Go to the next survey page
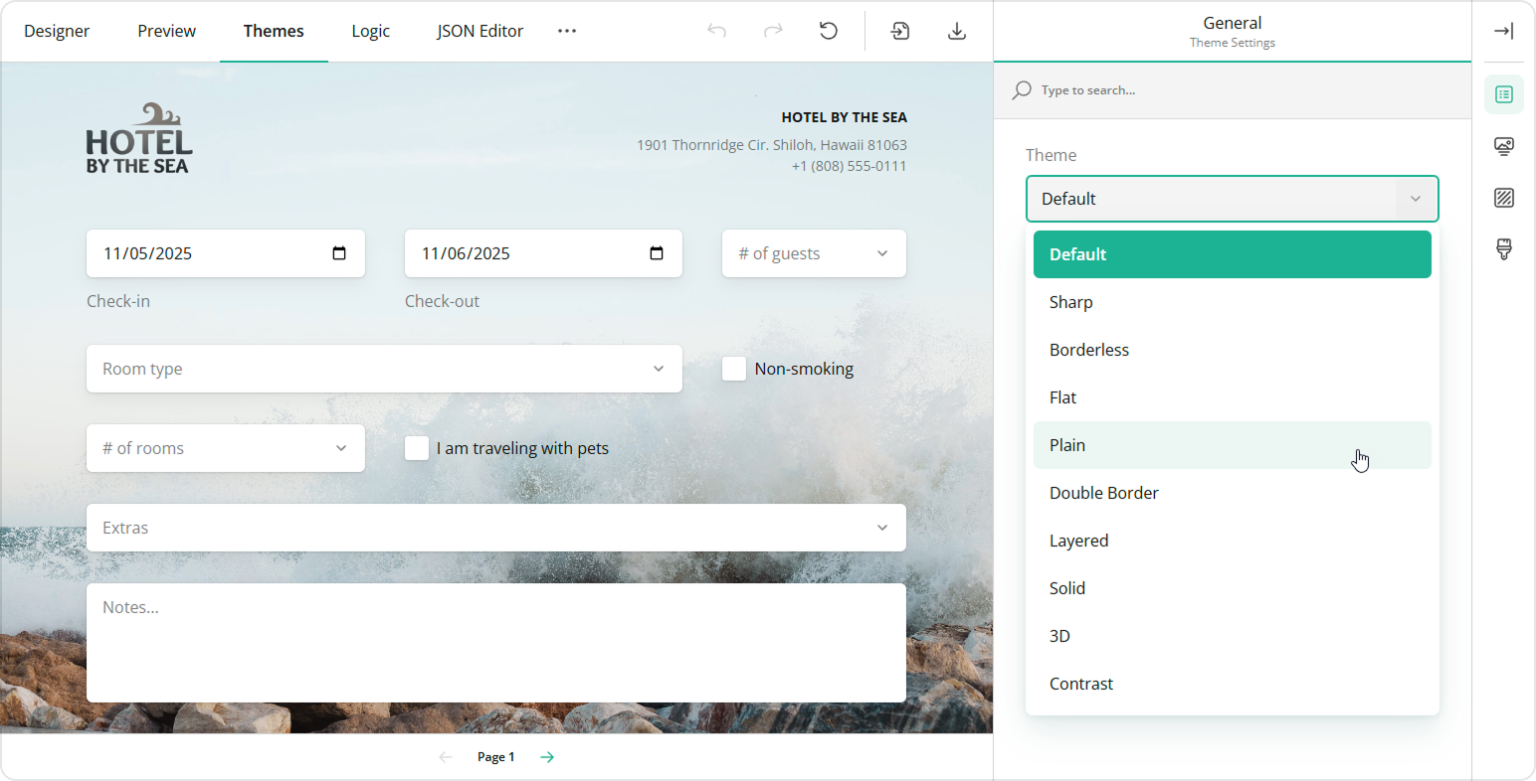 pos(546,756)
